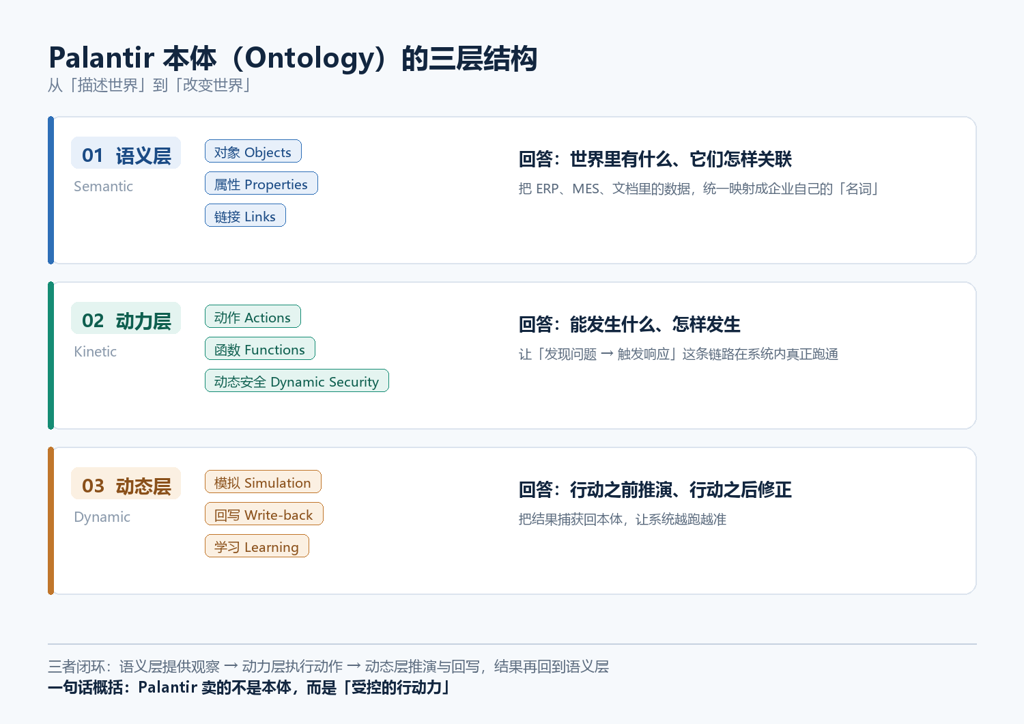Click text '把 ERP、MES、文档里的数据…'
The height and width of the screenshot is (724, 1024).
click(x=698, y=189)
